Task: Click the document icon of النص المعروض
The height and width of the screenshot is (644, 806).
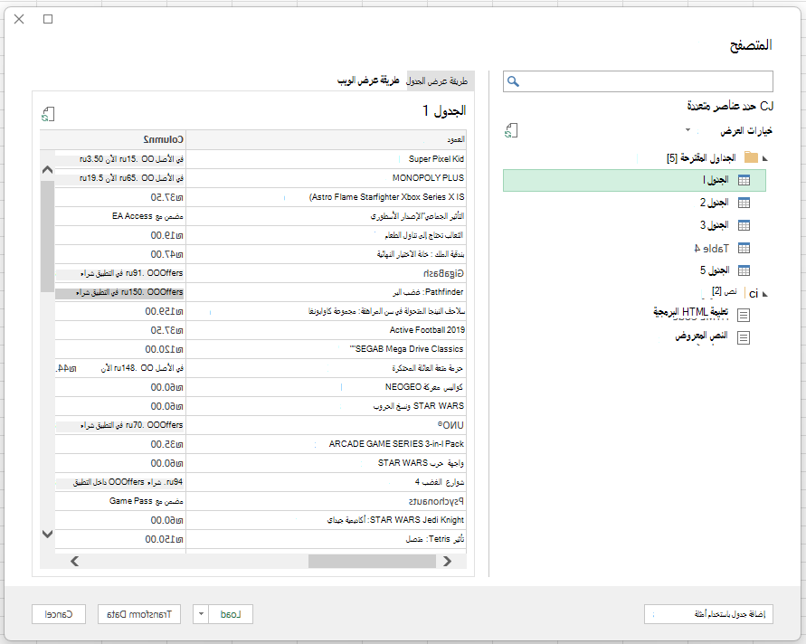Action: pyautogui.click(x=744, y=337)
